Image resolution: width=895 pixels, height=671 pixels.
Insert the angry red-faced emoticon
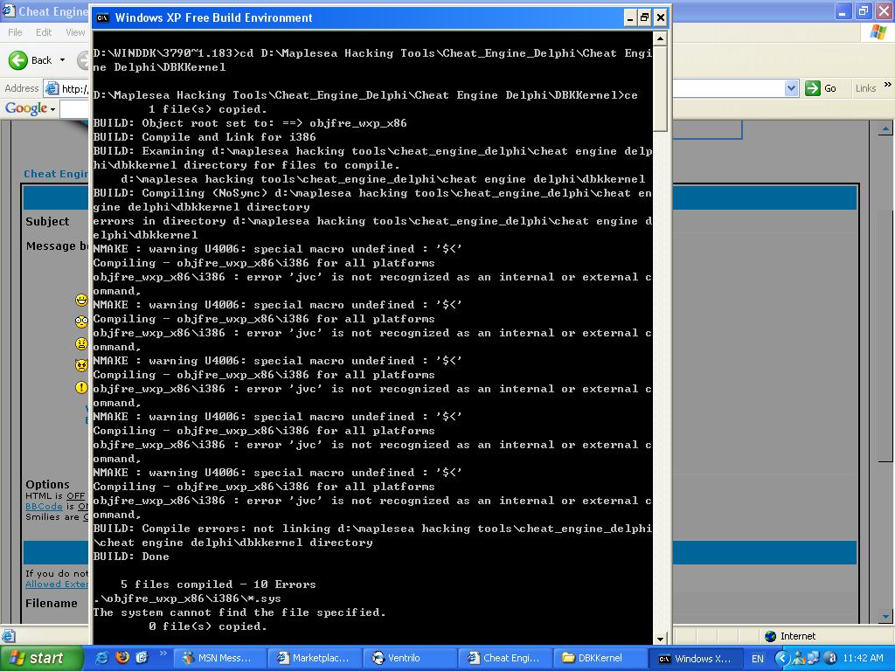coord(81,365)
